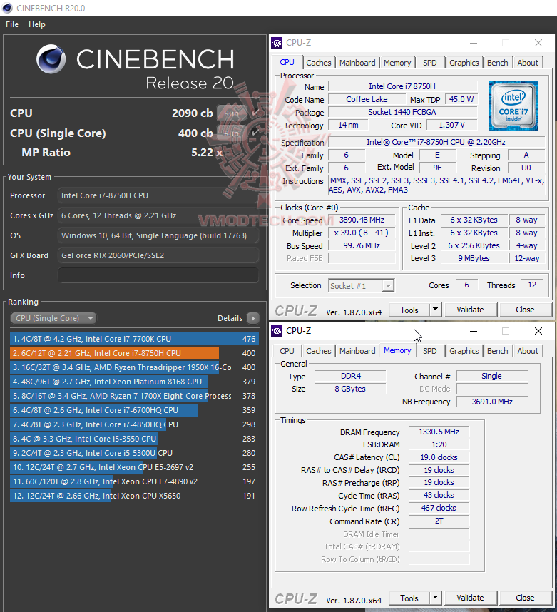
Task: Run the CPU multi-core benchmark
Action: (232, 113)
